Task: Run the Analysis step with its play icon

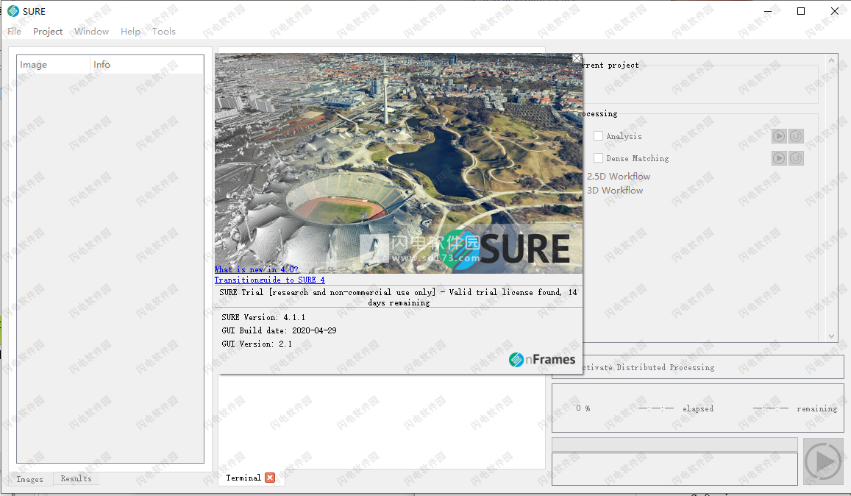Action: (x=779, y=136)
